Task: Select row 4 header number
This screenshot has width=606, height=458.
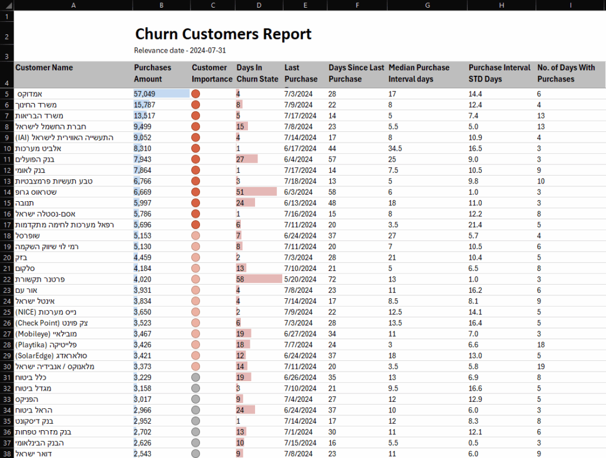Action: (7, 83)
